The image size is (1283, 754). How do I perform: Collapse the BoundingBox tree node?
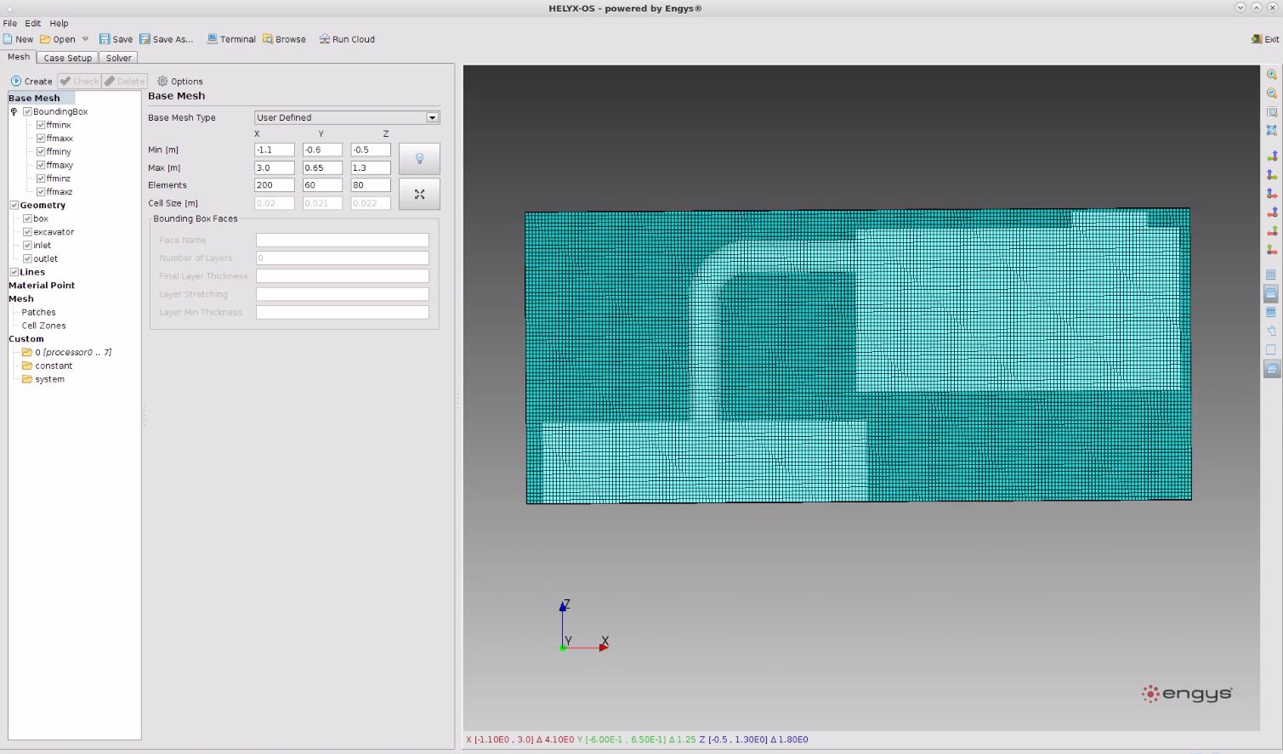point(14,111)
